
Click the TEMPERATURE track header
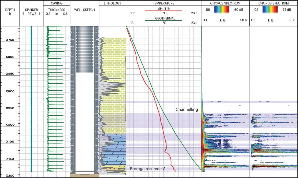pyautogui.click(x=163, y=3)
